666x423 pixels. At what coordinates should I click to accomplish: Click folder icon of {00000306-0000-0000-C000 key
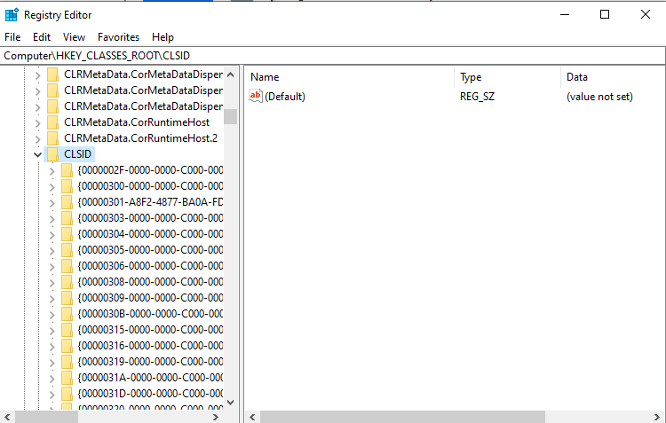[x=67, y=266]
